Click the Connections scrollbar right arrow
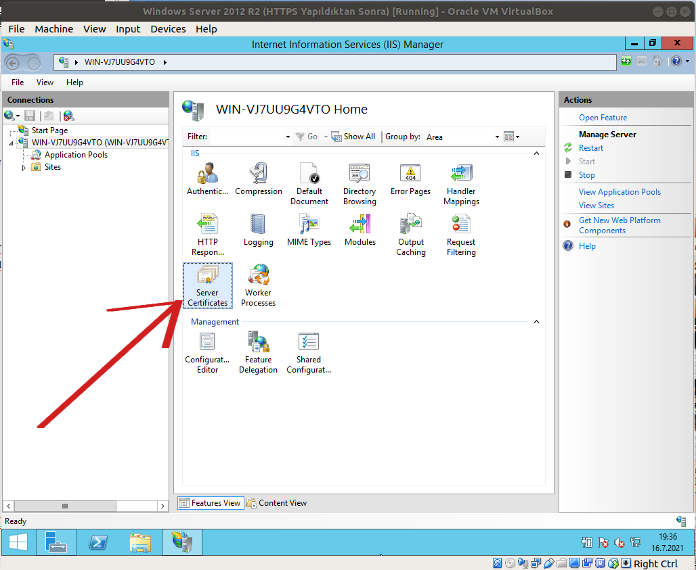696x570 pixels. 162,506
